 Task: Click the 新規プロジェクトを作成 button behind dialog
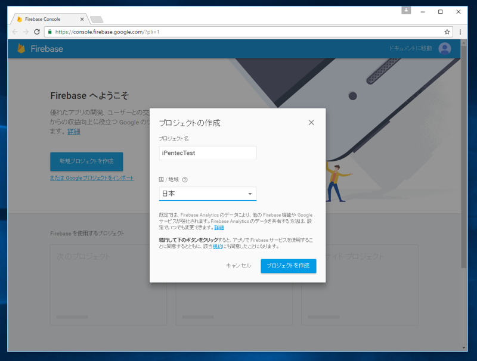coord(86,161)
